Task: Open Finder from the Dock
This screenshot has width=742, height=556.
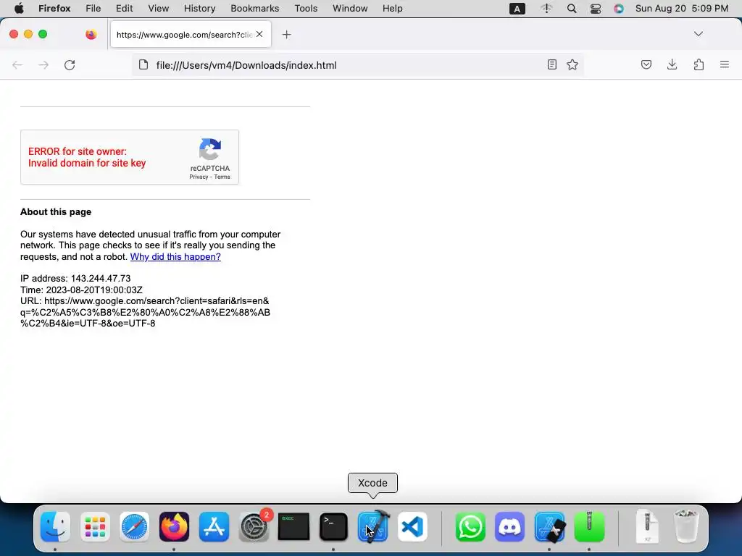Action: (55, 527)
